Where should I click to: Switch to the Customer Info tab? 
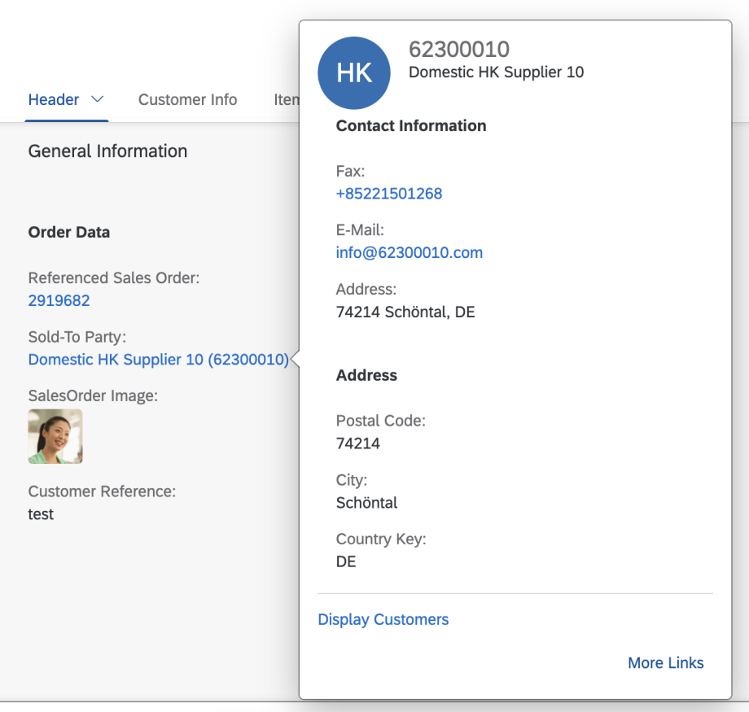coord(187,99)
